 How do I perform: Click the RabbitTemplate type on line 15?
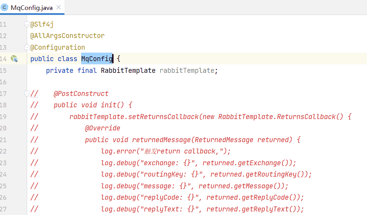[128, 70]
